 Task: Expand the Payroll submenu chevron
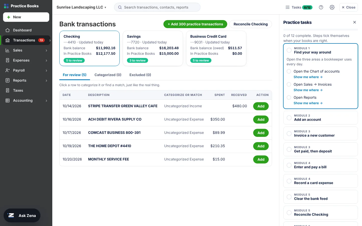click(x=47, y=71)
